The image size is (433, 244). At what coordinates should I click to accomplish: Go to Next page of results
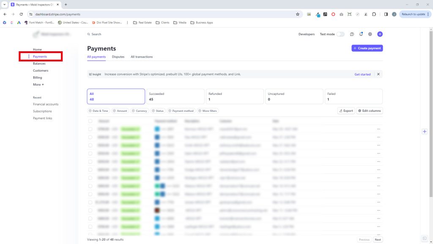click(378, 240)
